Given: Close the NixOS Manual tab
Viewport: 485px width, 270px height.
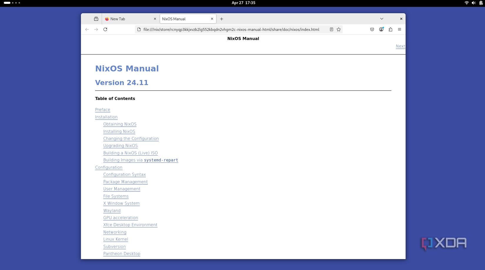Looking at the screenshot, I should coord(212,19).
